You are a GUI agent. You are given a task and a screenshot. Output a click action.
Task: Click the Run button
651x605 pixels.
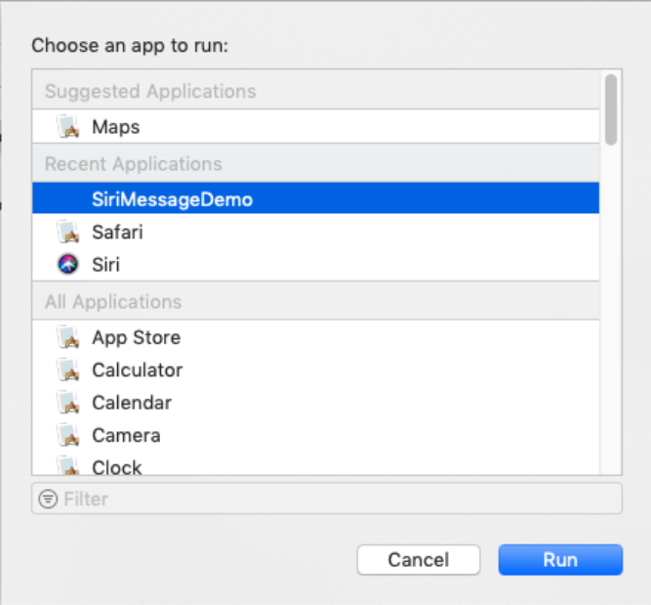tap(560, 560)
